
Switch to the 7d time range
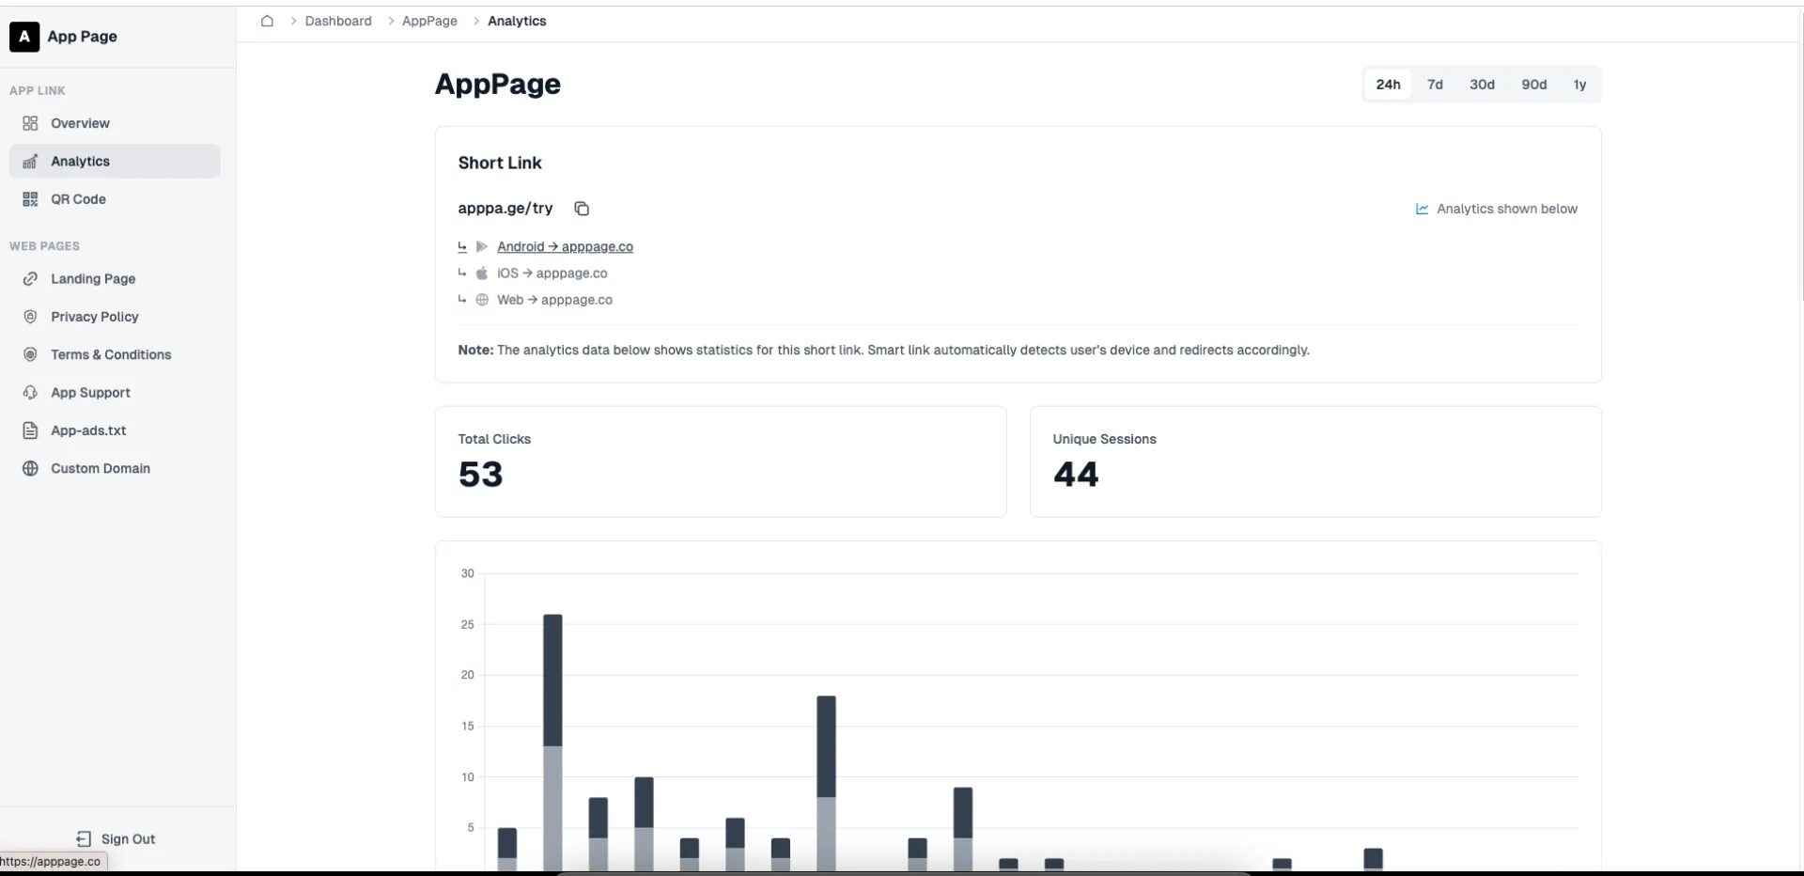(x=1435, y=85)
